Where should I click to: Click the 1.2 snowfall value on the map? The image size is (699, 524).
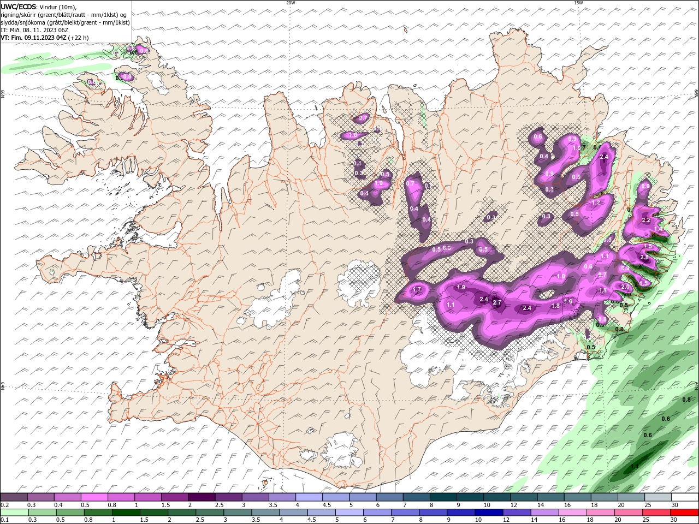pos(596,203)
